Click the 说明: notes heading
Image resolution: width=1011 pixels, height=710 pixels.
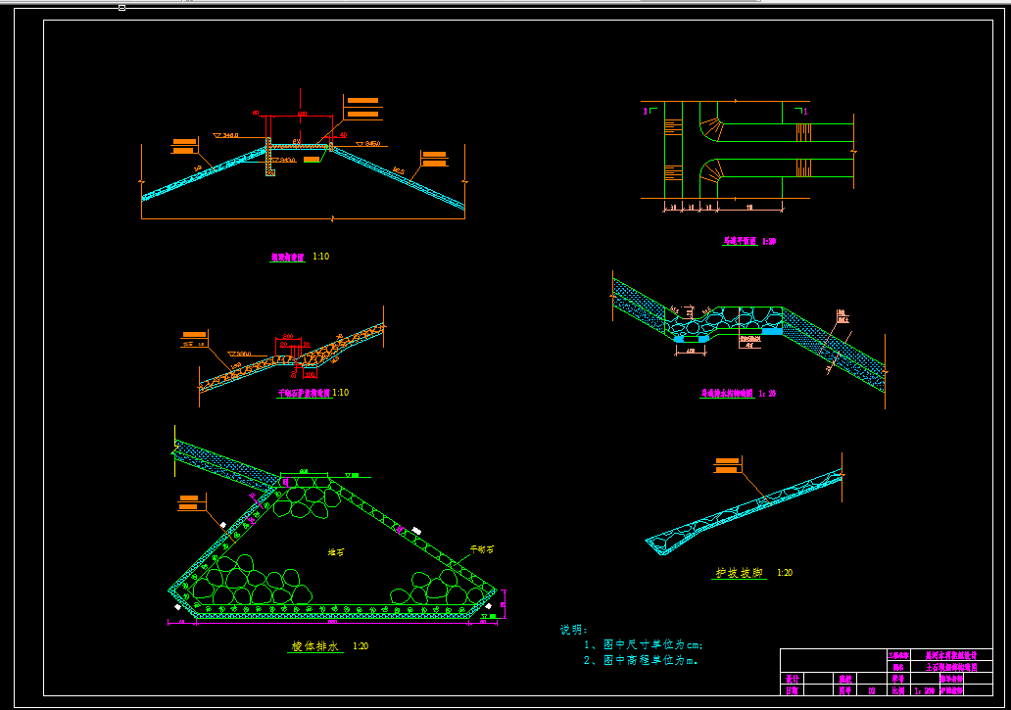(573, 630)
